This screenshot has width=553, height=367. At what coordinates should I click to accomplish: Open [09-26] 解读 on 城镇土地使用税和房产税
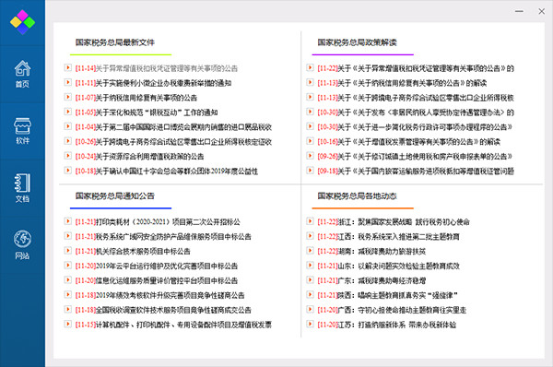point(415,157)
